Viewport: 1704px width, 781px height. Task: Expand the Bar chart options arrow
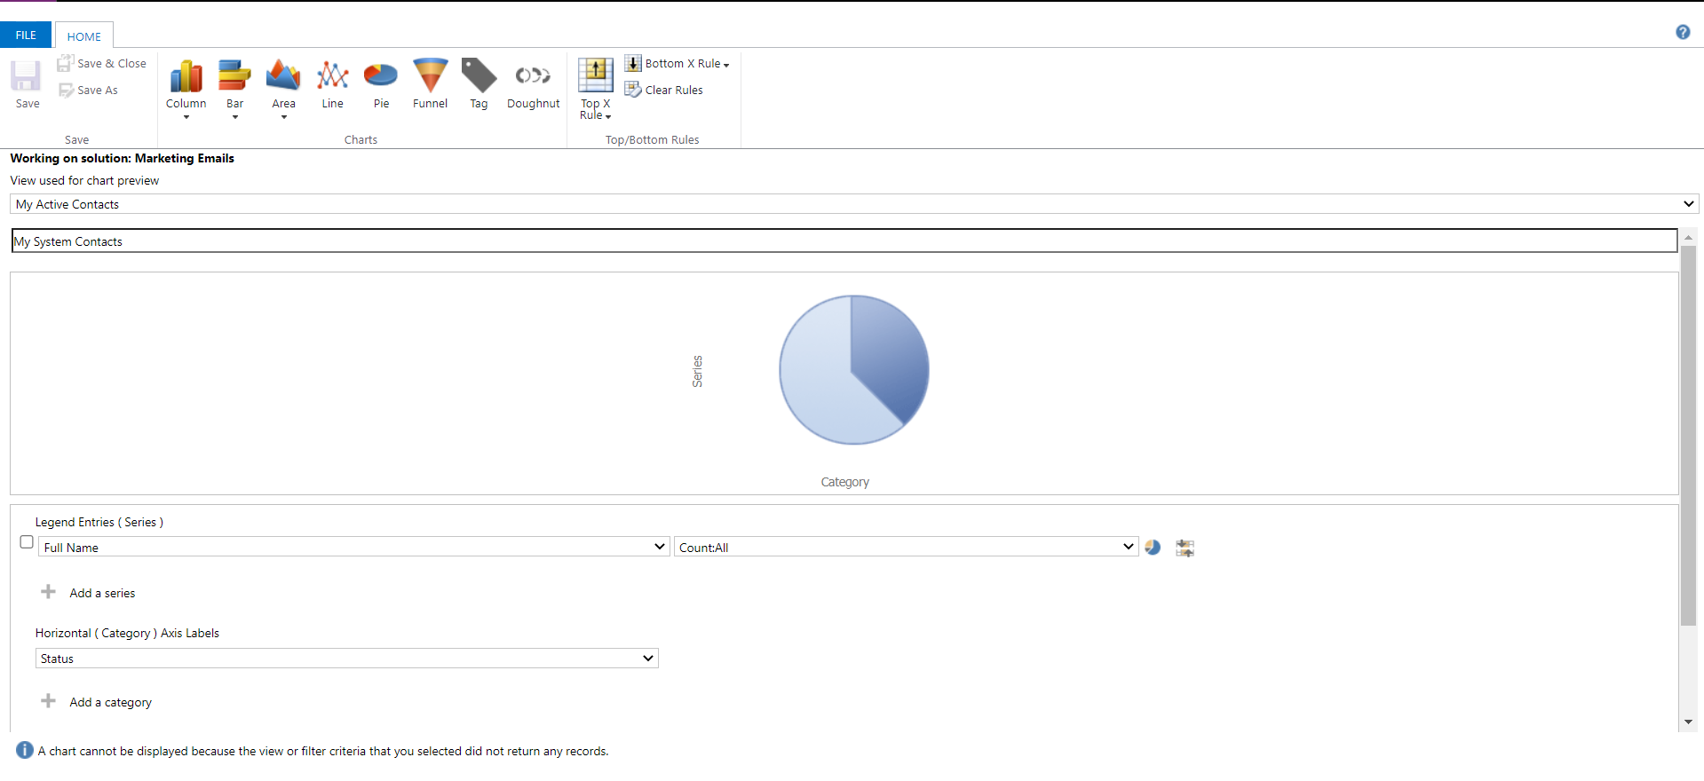(235, 117)
